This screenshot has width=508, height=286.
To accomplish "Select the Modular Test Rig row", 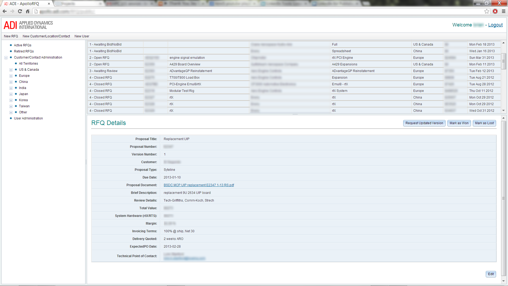I will point(294,91).
